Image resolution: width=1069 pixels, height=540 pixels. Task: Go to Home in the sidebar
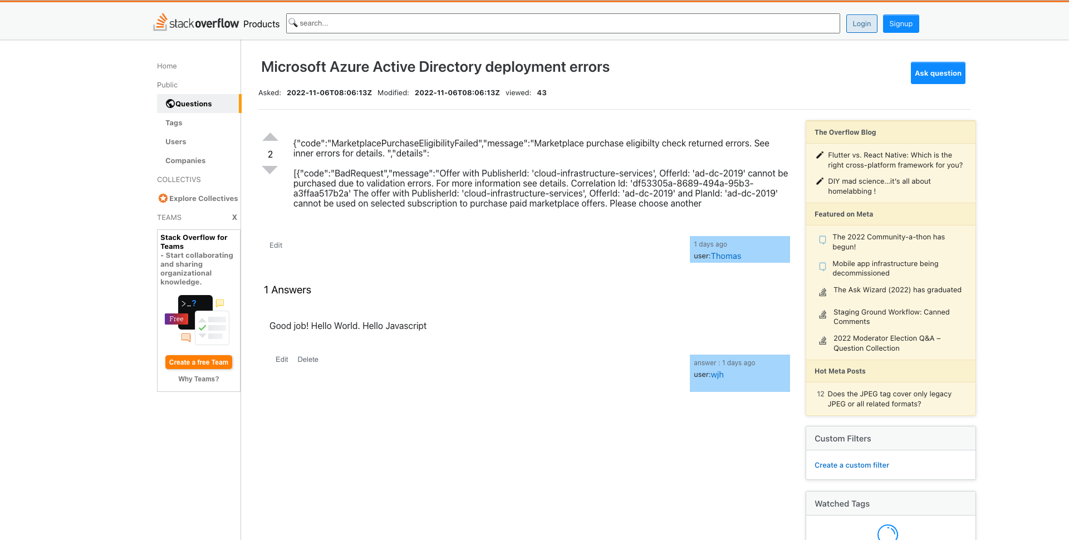(166, 66)
